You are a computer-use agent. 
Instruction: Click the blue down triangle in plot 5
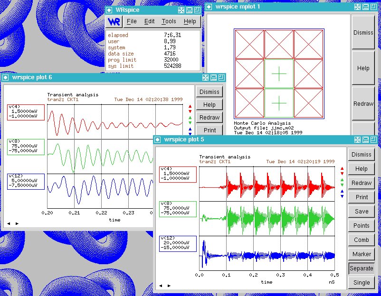click(342, 196)
